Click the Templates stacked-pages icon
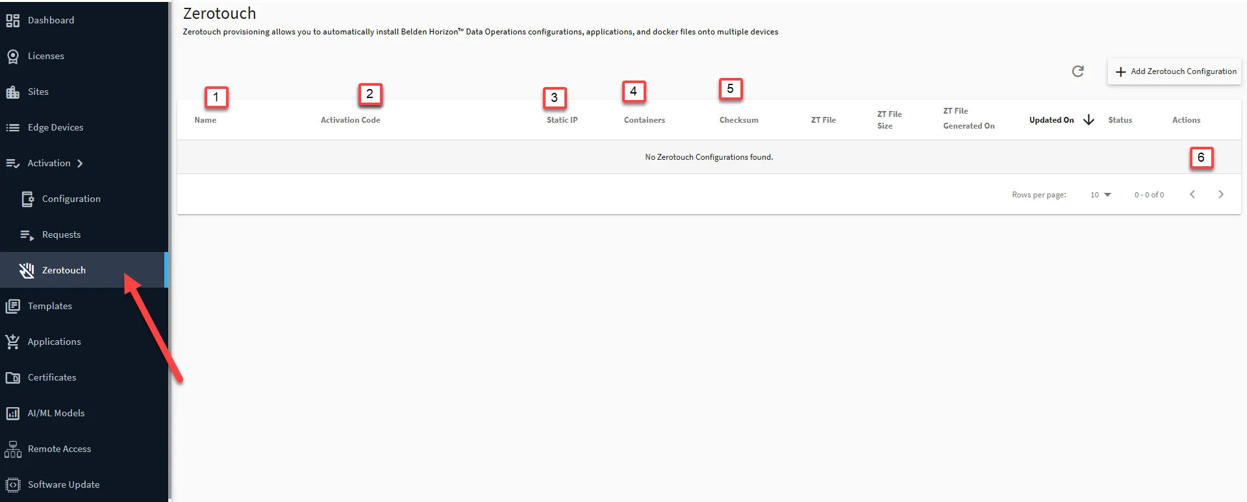The height and width of the screenshot is (502, 1247). coord(12,307)
